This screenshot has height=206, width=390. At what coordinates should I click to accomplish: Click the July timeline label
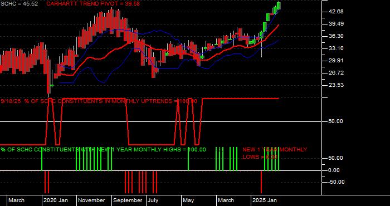[153, 200]
